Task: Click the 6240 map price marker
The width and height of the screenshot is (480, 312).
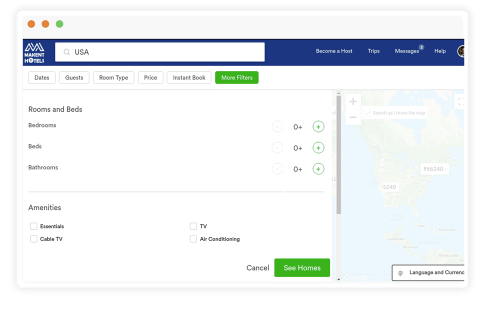Action: (x=389, y=187)
